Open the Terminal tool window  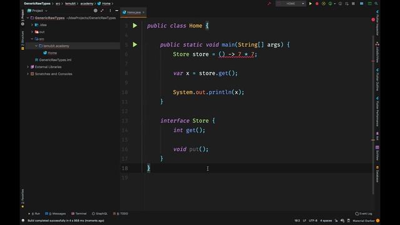[79, 214]
